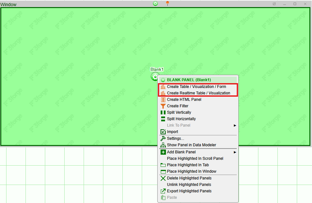Click the pop-out window icon
Viewport: 312px width, 203px height.
[274, 4]
